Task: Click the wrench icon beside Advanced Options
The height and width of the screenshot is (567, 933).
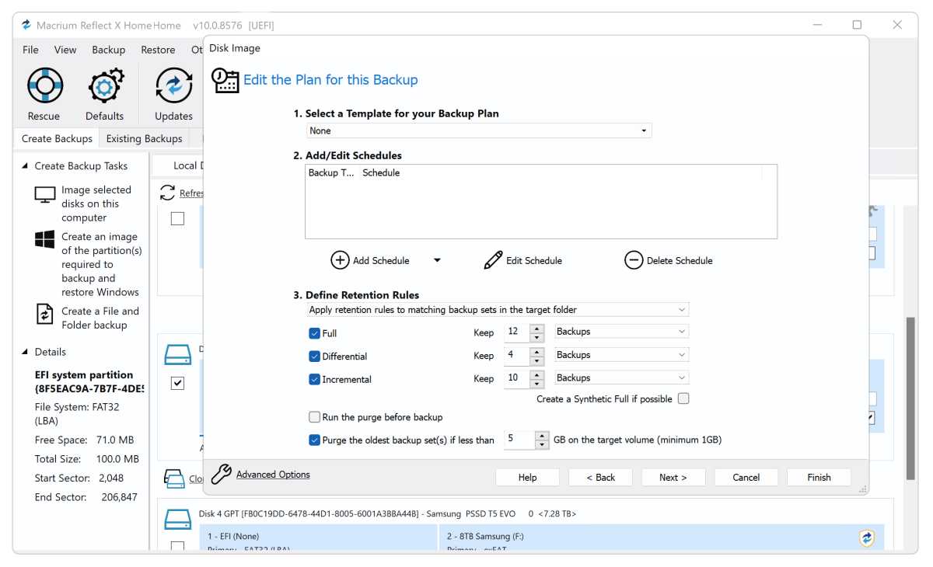Action: [222, 475]
